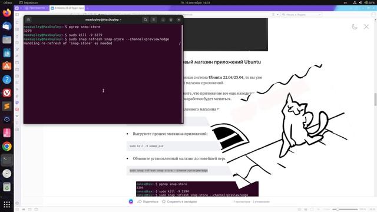377x212 pixels.
Task: Show all applications grid
Action: point(6,204)
